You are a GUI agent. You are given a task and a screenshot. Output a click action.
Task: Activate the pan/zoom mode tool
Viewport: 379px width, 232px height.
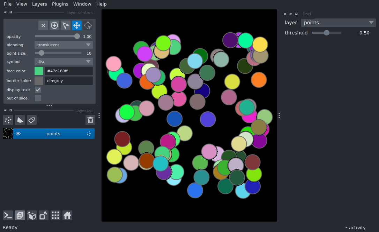click(77, 25)
